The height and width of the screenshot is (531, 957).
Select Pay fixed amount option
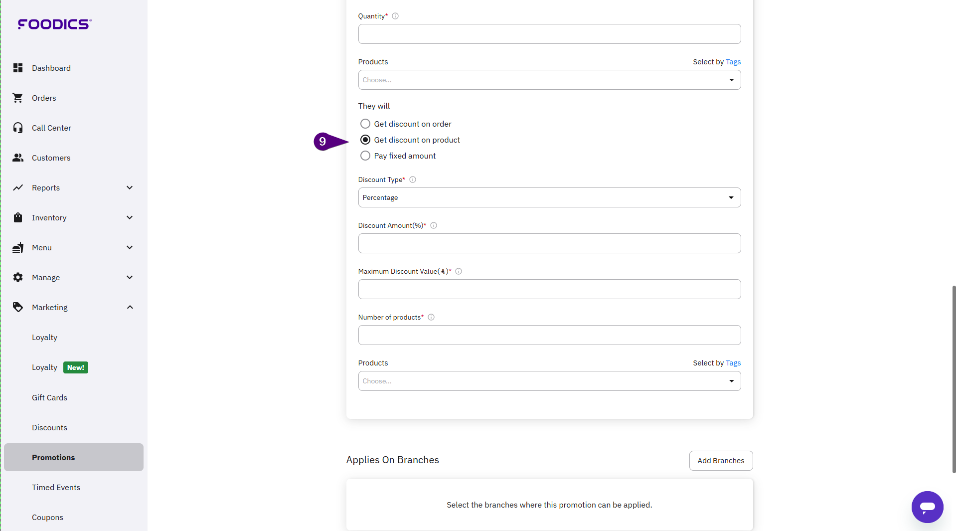tap(365, 156)
